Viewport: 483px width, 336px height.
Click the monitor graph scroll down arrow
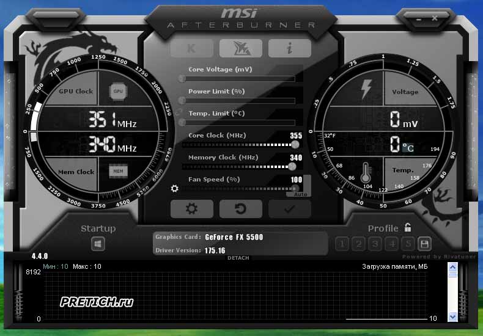[452, 316]
